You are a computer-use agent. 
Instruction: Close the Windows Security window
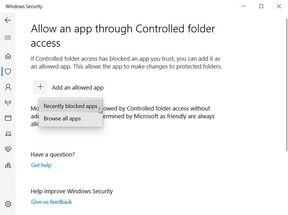[x=279, y=6]
